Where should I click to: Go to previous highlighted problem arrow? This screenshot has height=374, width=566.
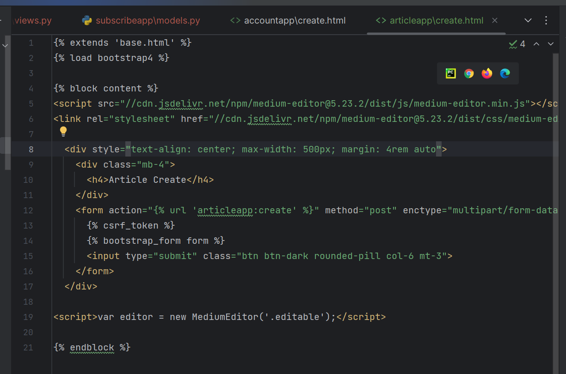tap(536, 44)
